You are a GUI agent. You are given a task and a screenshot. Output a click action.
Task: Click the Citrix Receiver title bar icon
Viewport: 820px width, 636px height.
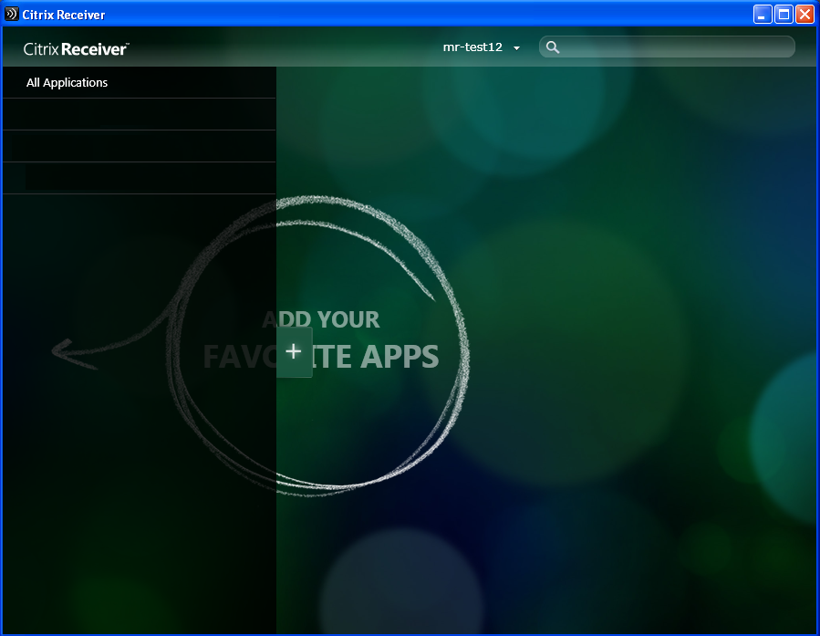[12, 14]
